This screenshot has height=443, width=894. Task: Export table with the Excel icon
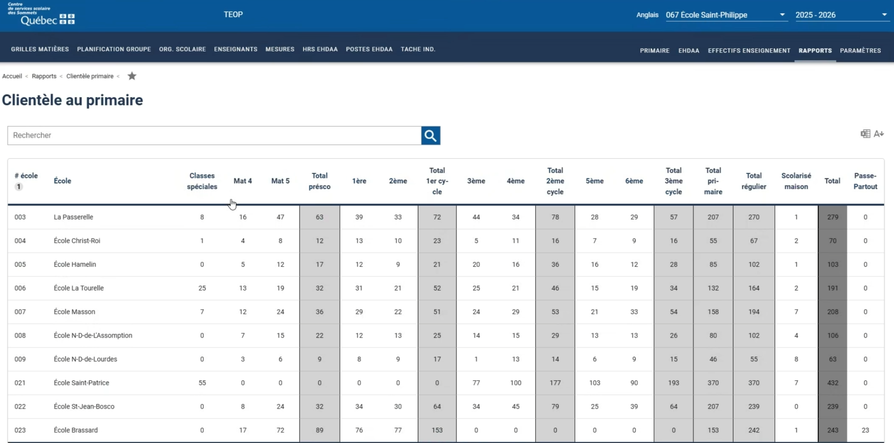pos(865,134)
